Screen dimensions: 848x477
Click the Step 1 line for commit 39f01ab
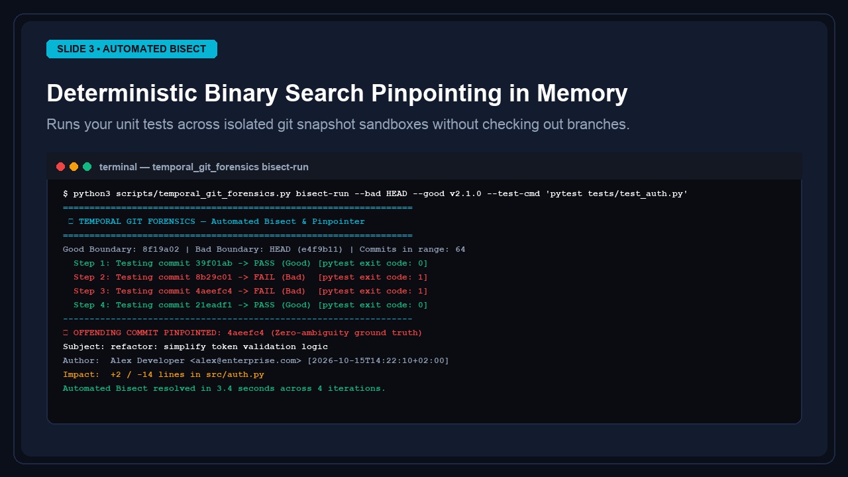(251, 264)
